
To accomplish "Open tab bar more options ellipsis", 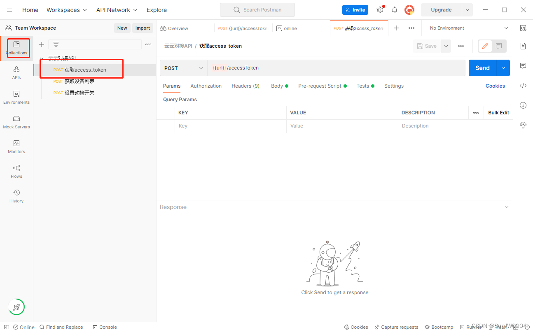I will (411, 28).
